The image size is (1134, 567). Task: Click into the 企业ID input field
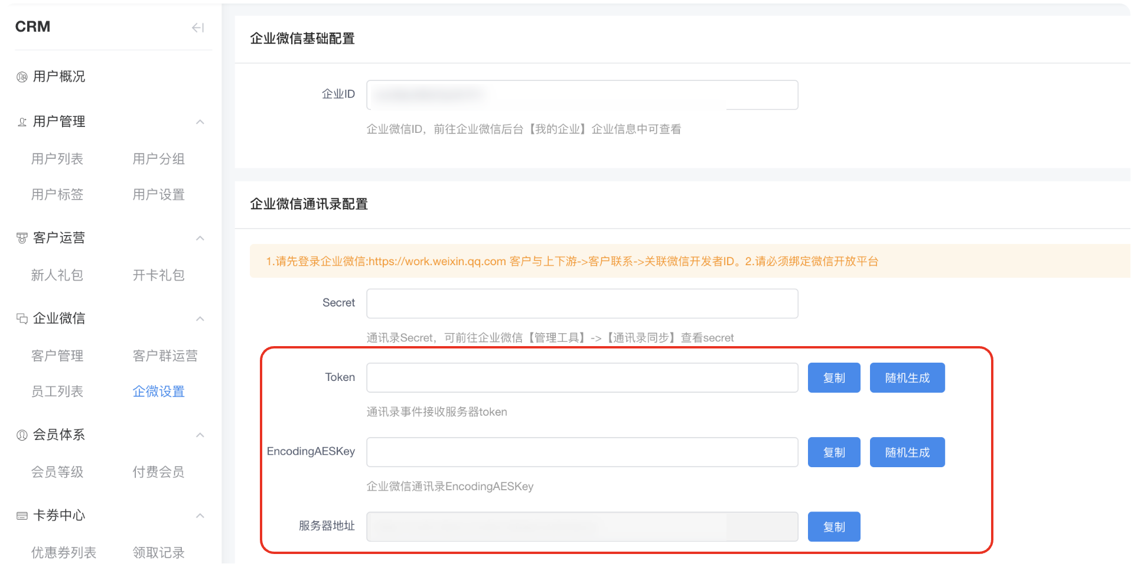tap(582, 95)
